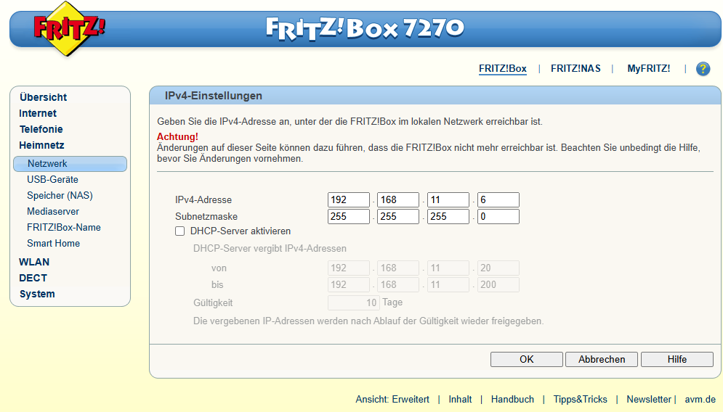This screenshot has height=412, width=723.
Task: Click the first Subnetzmaske octet field
Action: click(x=349, y=217)
